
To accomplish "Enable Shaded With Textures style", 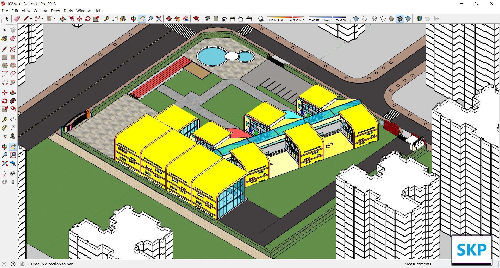I will (x=400, y=19).
